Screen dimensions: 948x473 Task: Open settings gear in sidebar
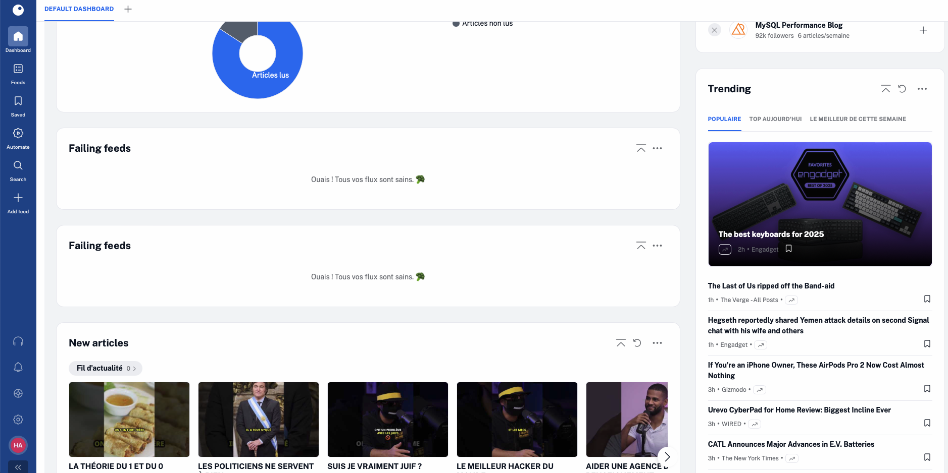[x=18, y=420]
